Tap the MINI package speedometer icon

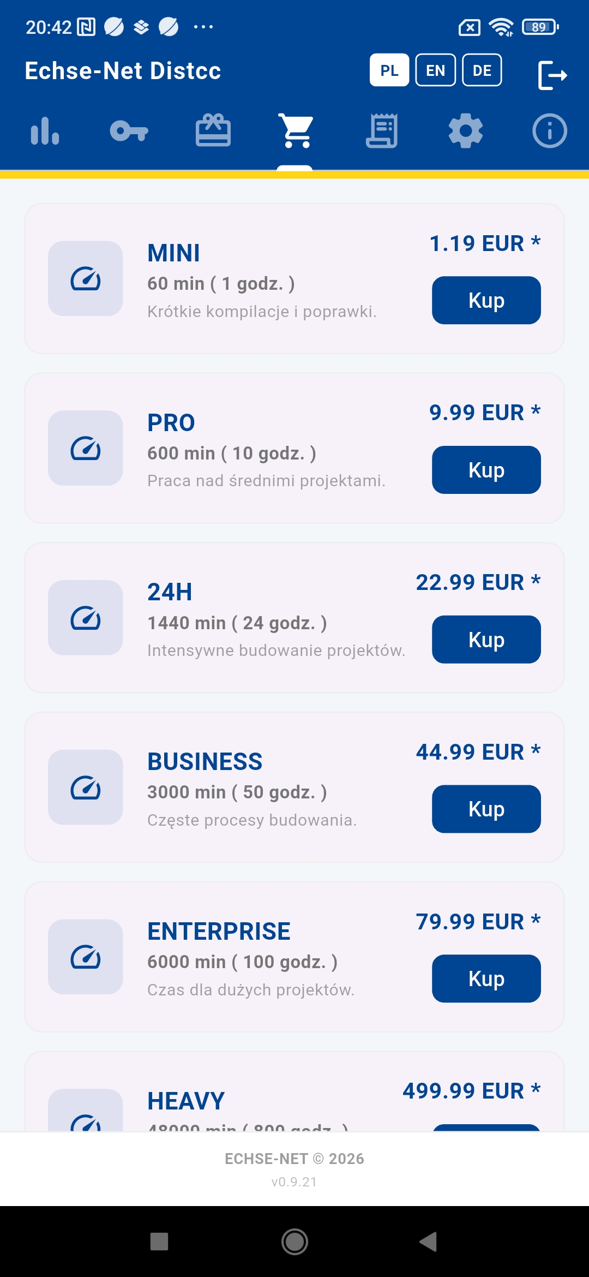point(86,279)
